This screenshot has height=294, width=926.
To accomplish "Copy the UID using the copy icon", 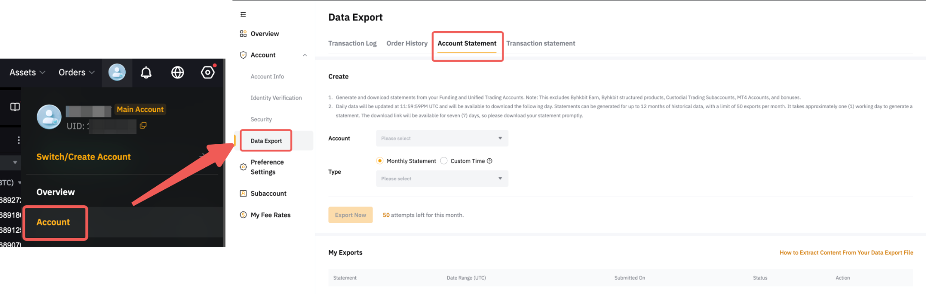I will (x=143, y=125).
